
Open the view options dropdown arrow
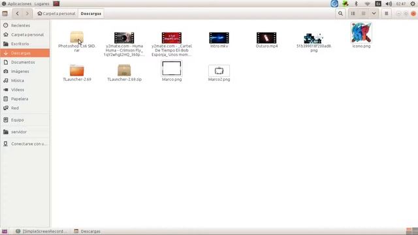374,13
